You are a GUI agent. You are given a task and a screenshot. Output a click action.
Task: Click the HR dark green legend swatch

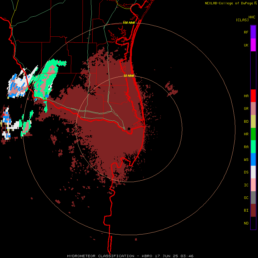253,134
